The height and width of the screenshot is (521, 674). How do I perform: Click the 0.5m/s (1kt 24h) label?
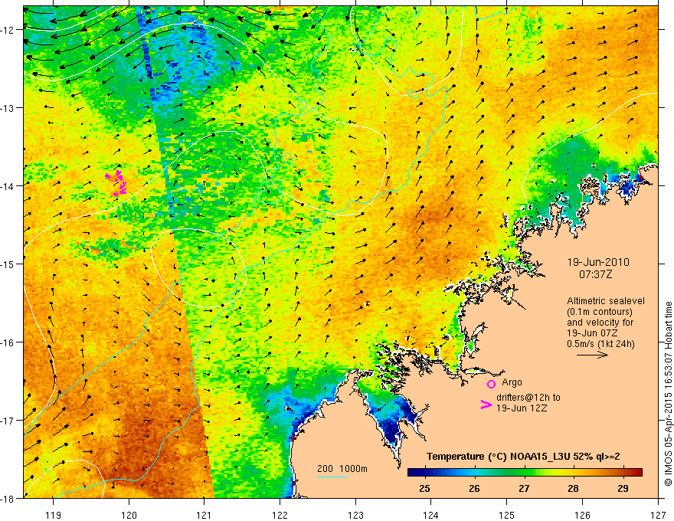(x=600, y=344)
